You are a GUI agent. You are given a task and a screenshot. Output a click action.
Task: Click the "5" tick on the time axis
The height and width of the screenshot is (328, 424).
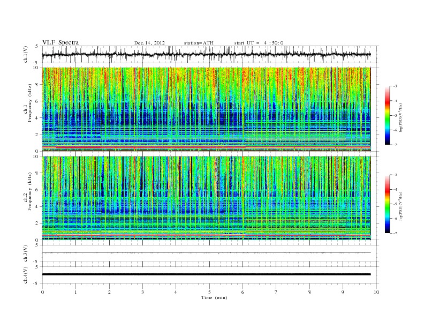click(209, 292)
